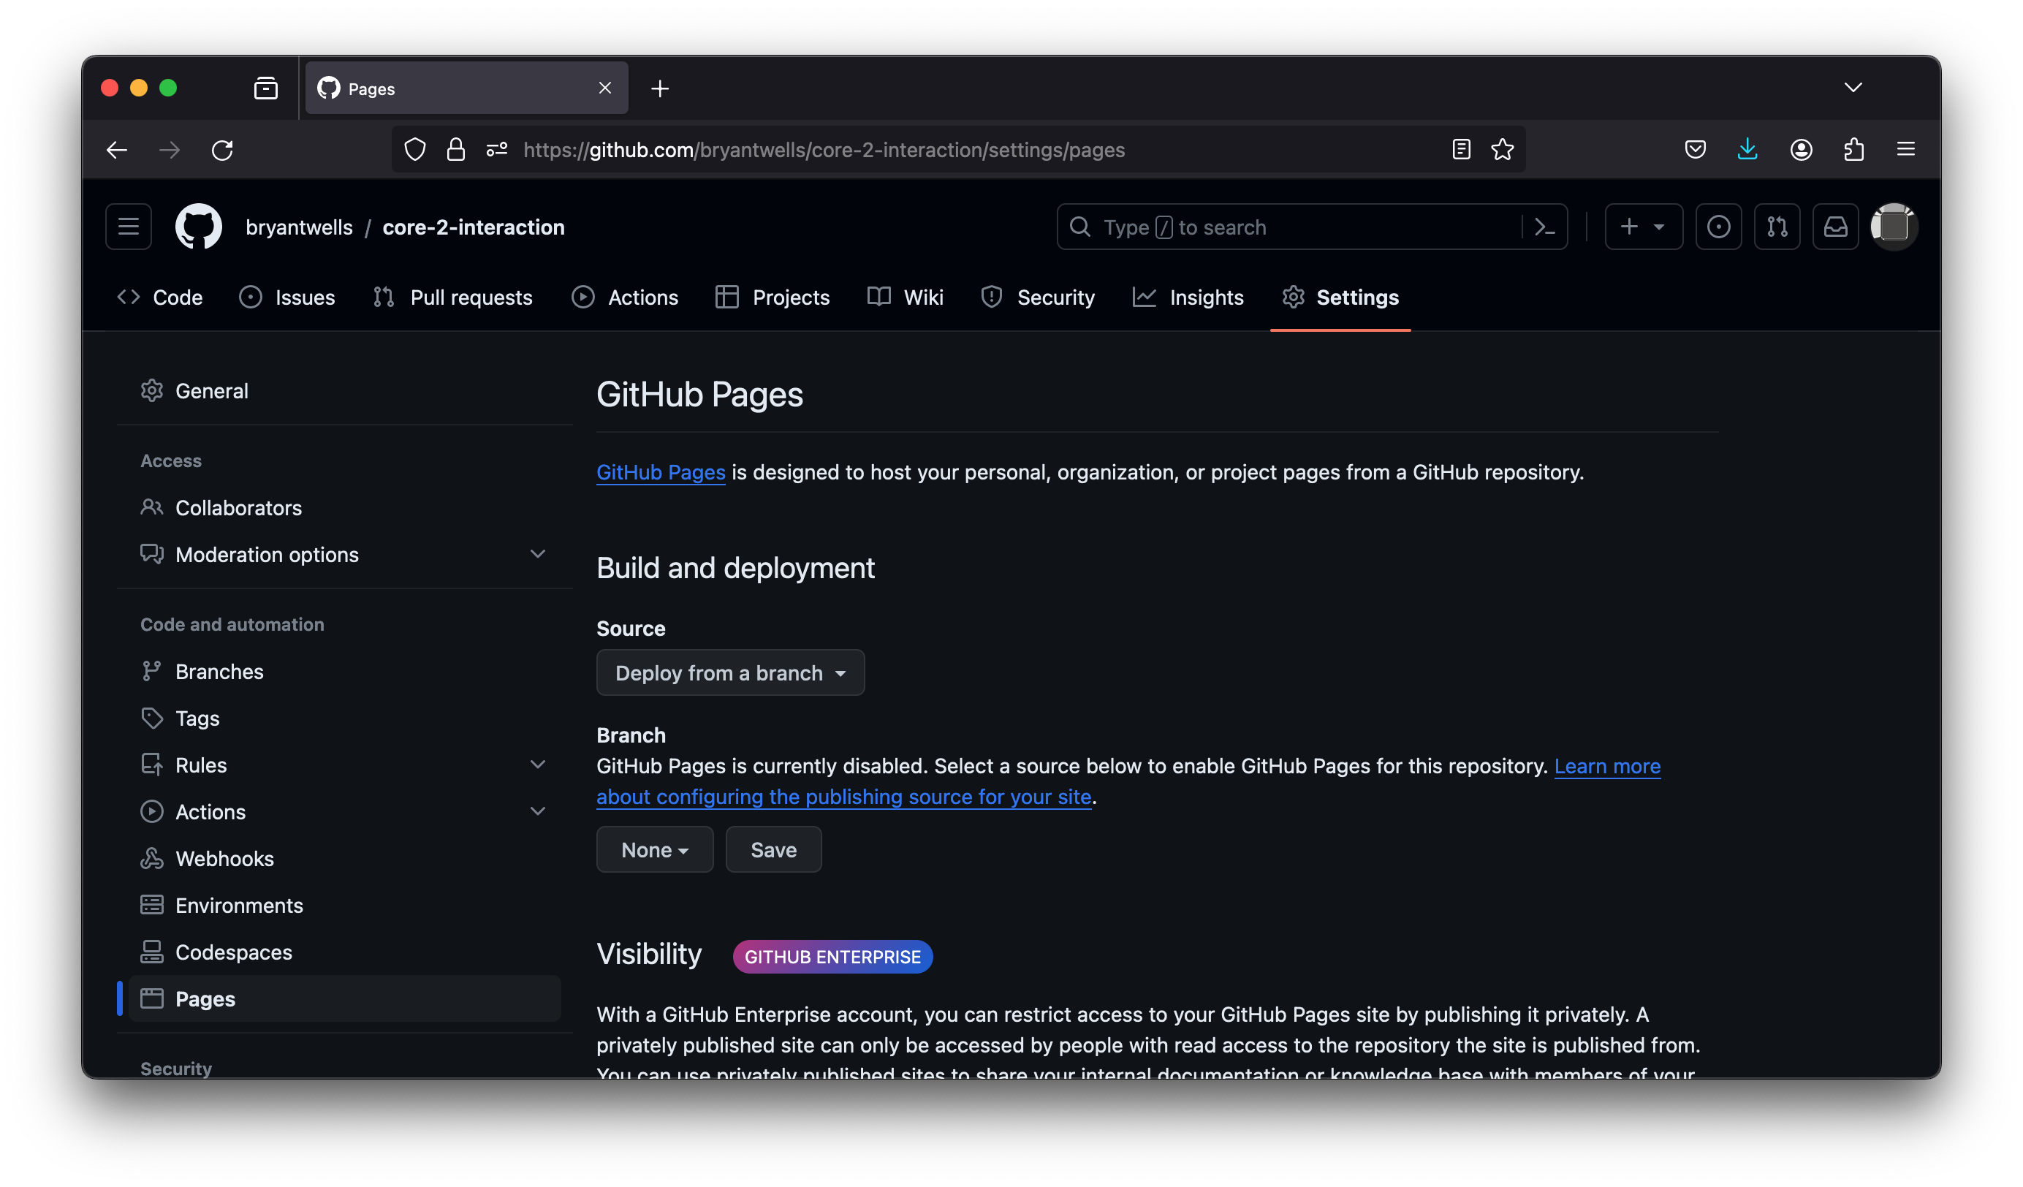
Task: Click the global pull requests icon button
Action: pyautogui.click(x=1777, y=227)
